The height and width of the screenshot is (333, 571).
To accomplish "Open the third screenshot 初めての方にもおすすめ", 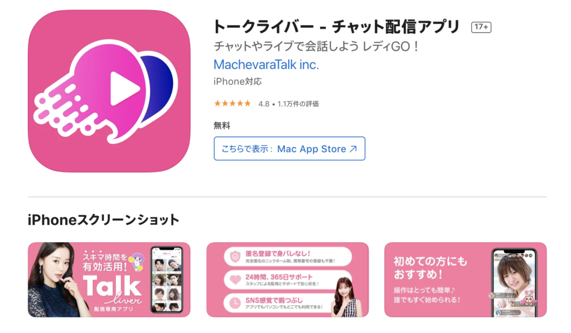I will pyautogui.click(x=466, y=279).
